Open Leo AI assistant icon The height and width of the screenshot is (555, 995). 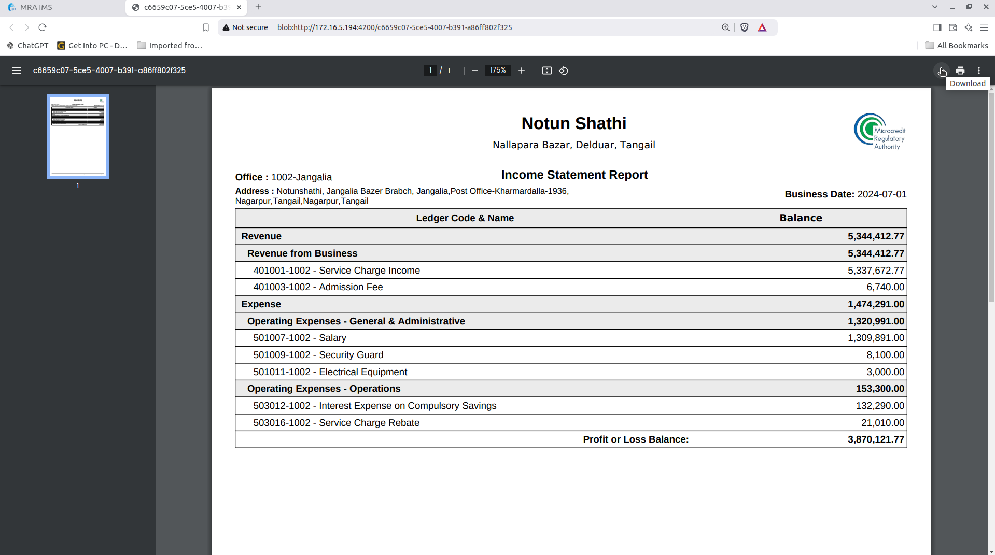[969, 27]
